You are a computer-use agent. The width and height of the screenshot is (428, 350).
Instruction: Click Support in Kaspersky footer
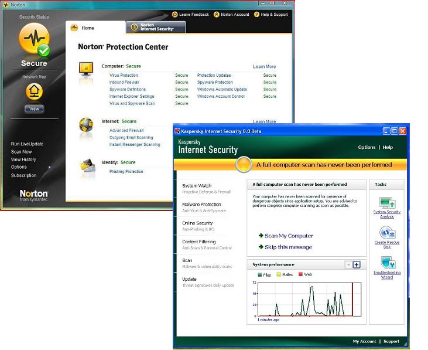391,341
